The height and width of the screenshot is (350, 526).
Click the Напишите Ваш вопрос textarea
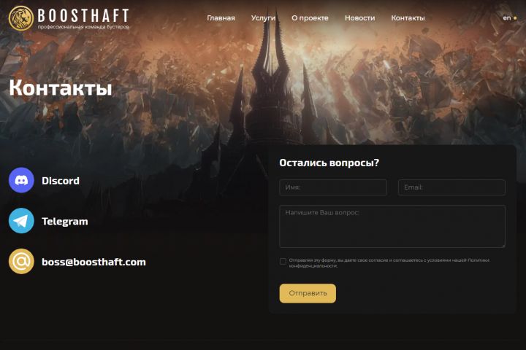pos(392,227)
